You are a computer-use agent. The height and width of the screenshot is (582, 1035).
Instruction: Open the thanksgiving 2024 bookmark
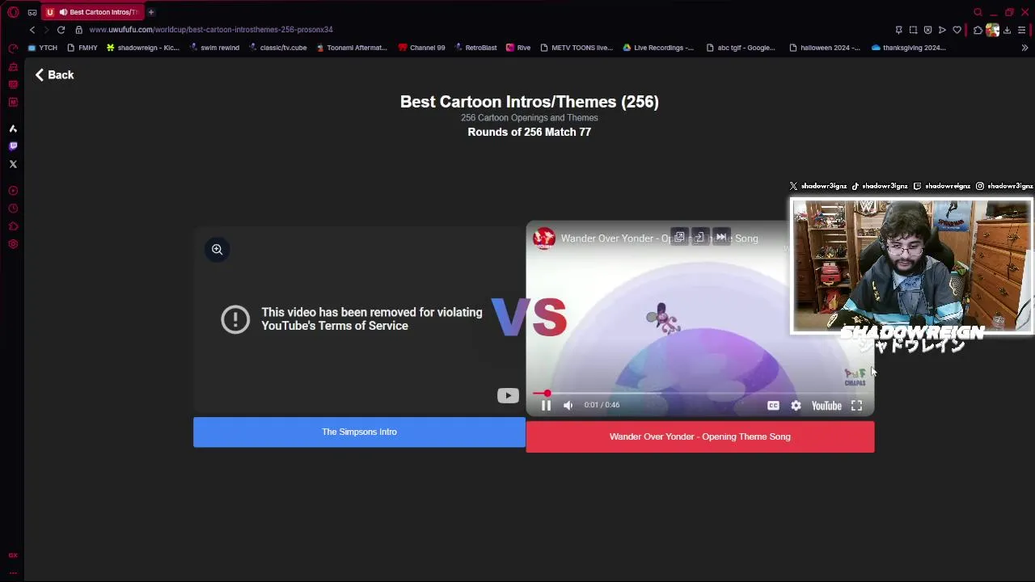tap(908, 48)
